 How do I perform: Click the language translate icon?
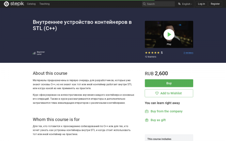(x=179, y=4)
